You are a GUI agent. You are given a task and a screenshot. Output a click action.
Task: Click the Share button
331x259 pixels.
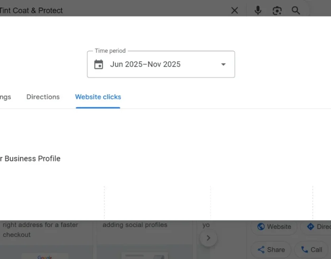coord(271,250)
